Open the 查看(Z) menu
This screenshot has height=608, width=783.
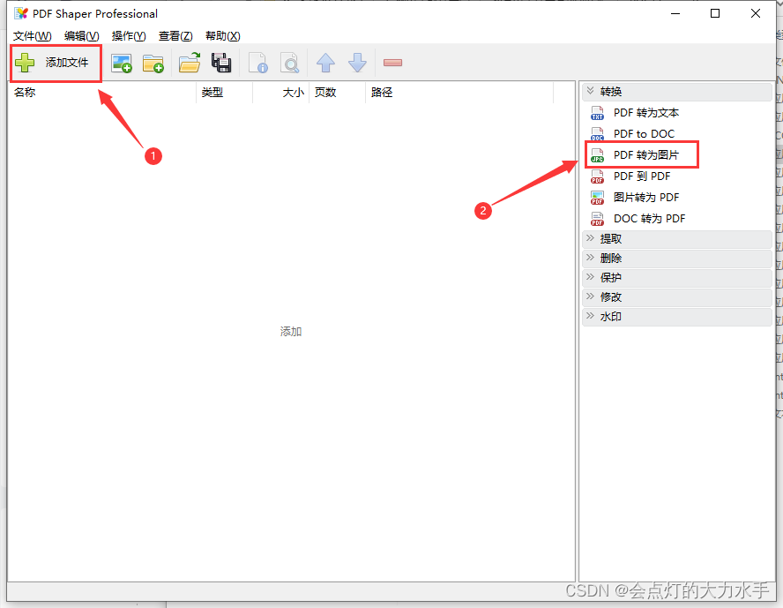[175, 36]
